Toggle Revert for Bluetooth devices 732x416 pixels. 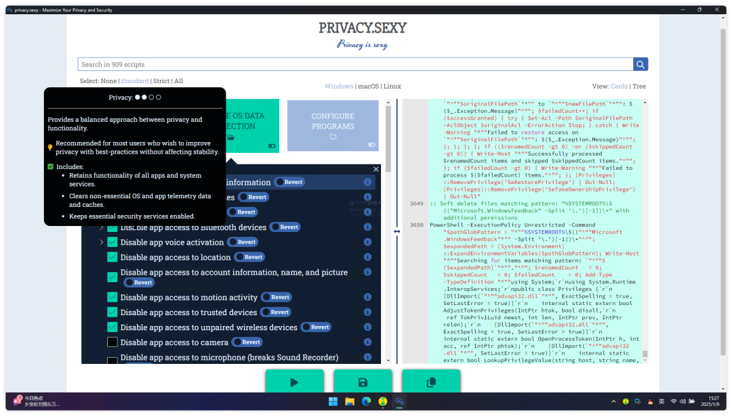(x=285, y=227)
